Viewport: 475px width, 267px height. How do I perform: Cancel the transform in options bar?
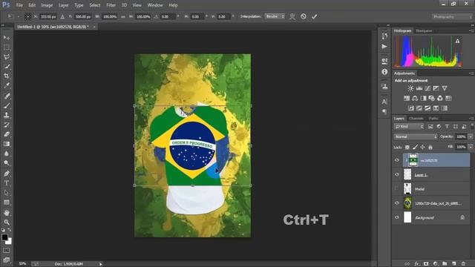coord(304,16)
